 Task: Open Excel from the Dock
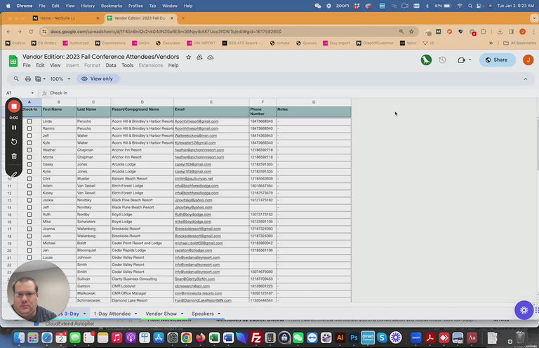pyautogui.click(x=214, y=338)
